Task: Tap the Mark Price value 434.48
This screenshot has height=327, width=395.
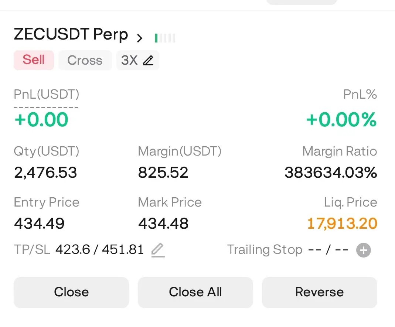Action: 163,224
